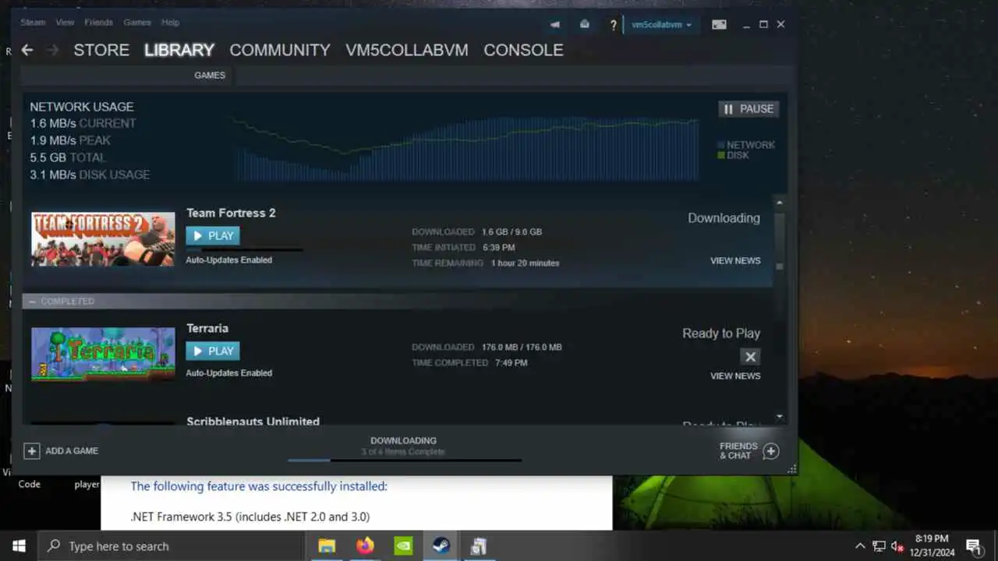Click the Terraria title text

pyautogui.click(x=207, y=328)
